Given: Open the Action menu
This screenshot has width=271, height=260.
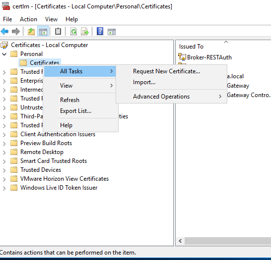Looking at the screenshot, I should [x=28, y=19].
